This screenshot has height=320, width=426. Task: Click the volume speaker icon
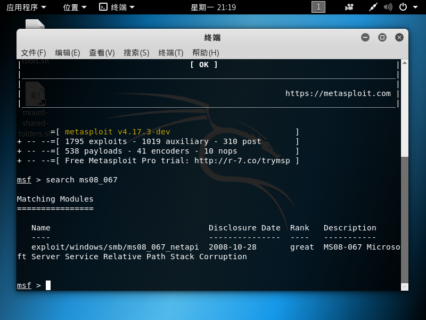(x=388, y=7)
